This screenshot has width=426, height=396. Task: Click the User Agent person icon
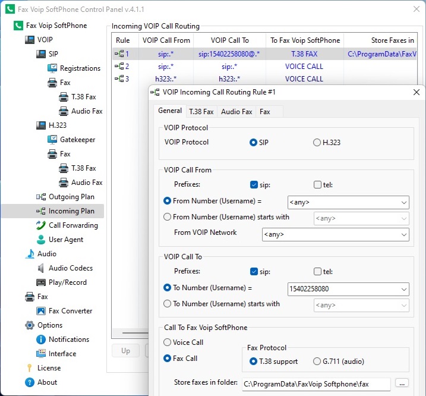tap(41, 240)
